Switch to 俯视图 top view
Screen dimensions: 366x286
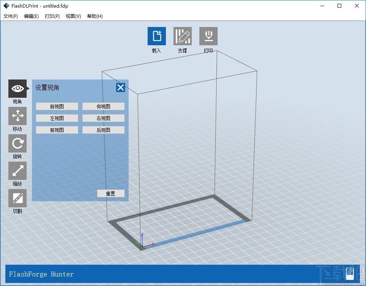[57, 106]
